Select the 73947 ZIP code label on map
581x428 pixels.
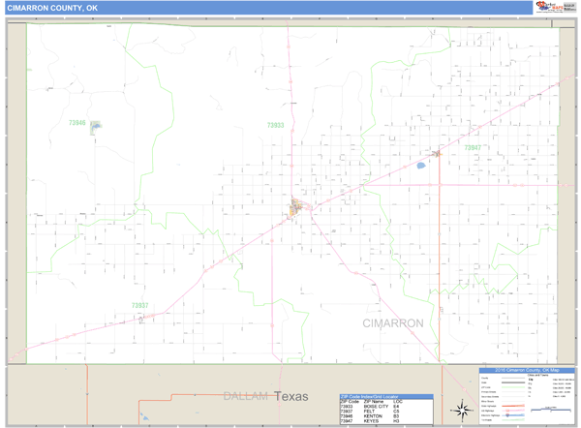tap(472, 148)
